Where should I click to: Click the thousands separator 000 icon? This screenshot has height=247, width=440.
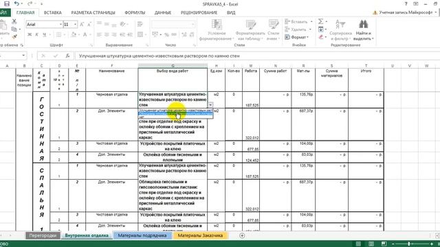tap(174, 35)
